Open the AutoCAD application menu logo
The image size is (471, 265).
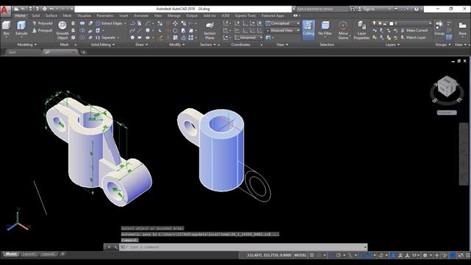click(5, 11)
